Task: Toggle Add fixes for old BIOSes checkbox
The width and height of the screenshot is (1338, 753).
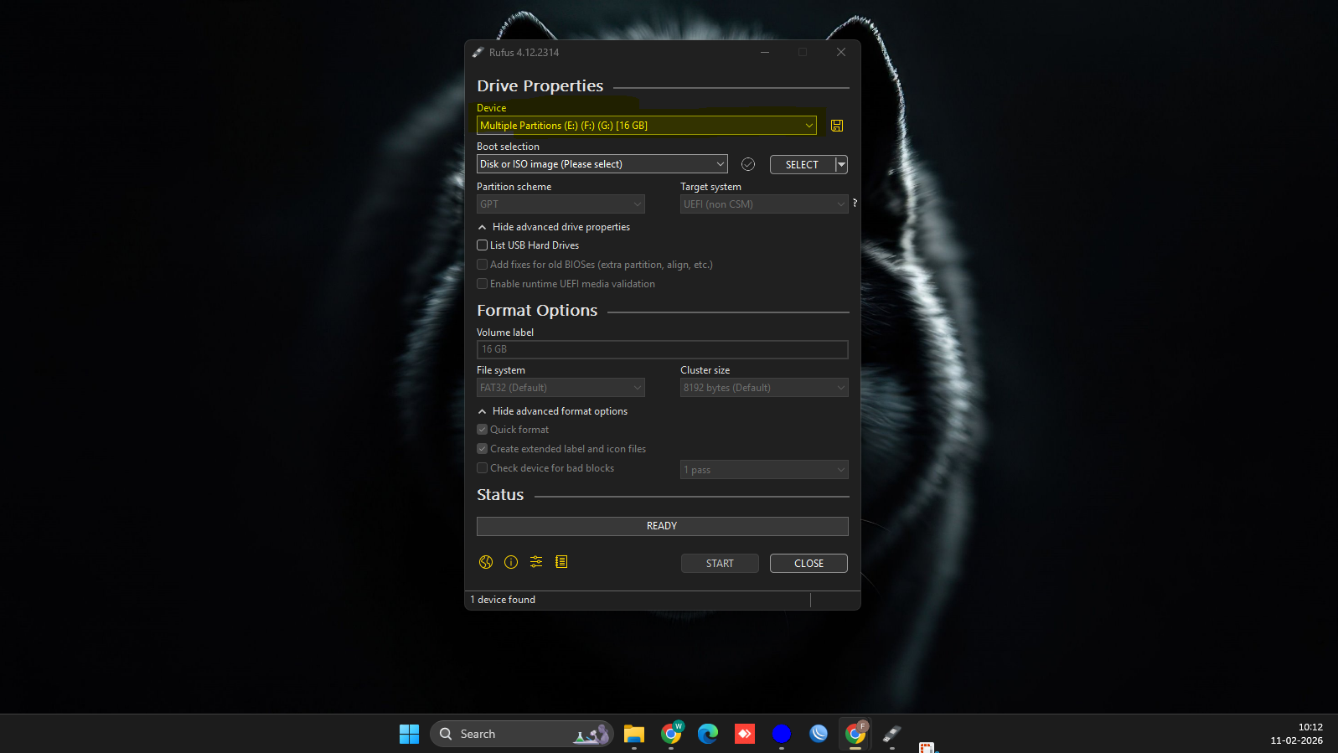Action: (483, 265)
